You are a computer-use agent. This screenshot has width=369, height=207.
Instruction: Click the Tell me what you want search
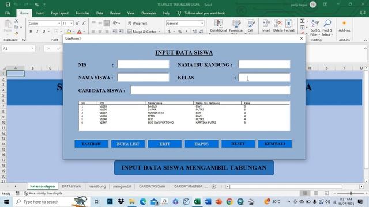tap(205, 13)
